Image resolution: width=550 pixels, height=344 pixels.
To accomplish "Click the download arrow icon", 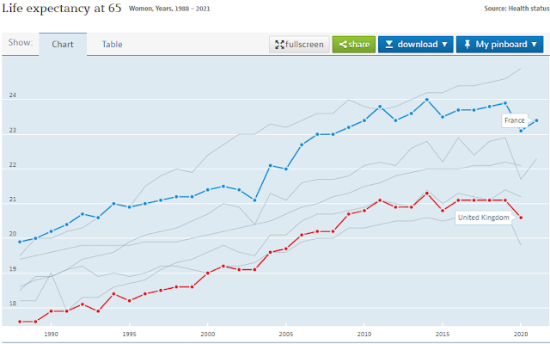I will pyautogui.click(x=389, y=45).
